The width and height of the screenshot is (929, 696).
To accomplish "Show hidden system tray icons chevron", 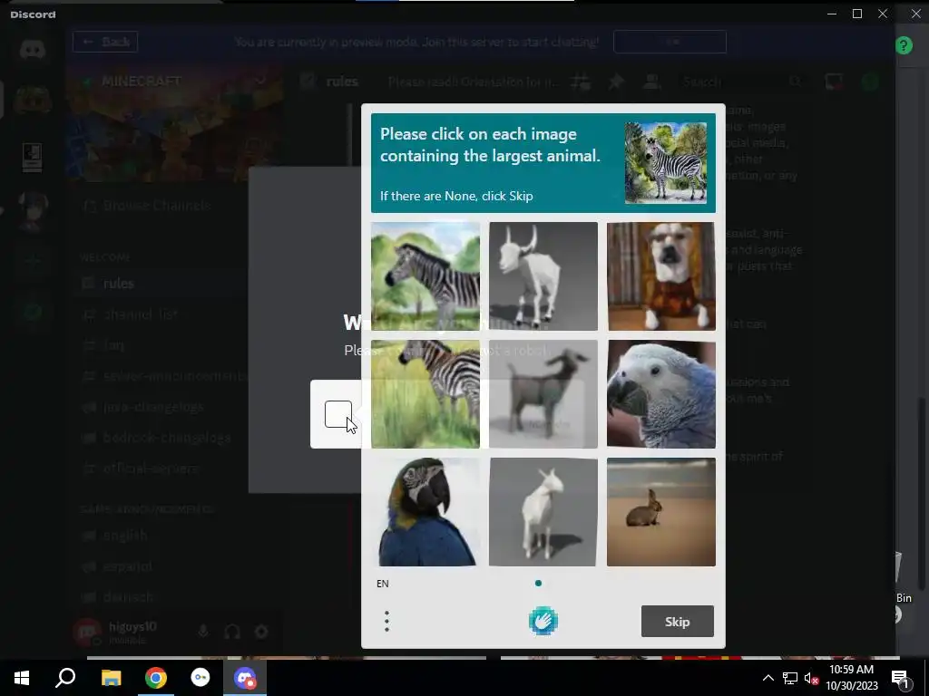I will click(768, 678).
